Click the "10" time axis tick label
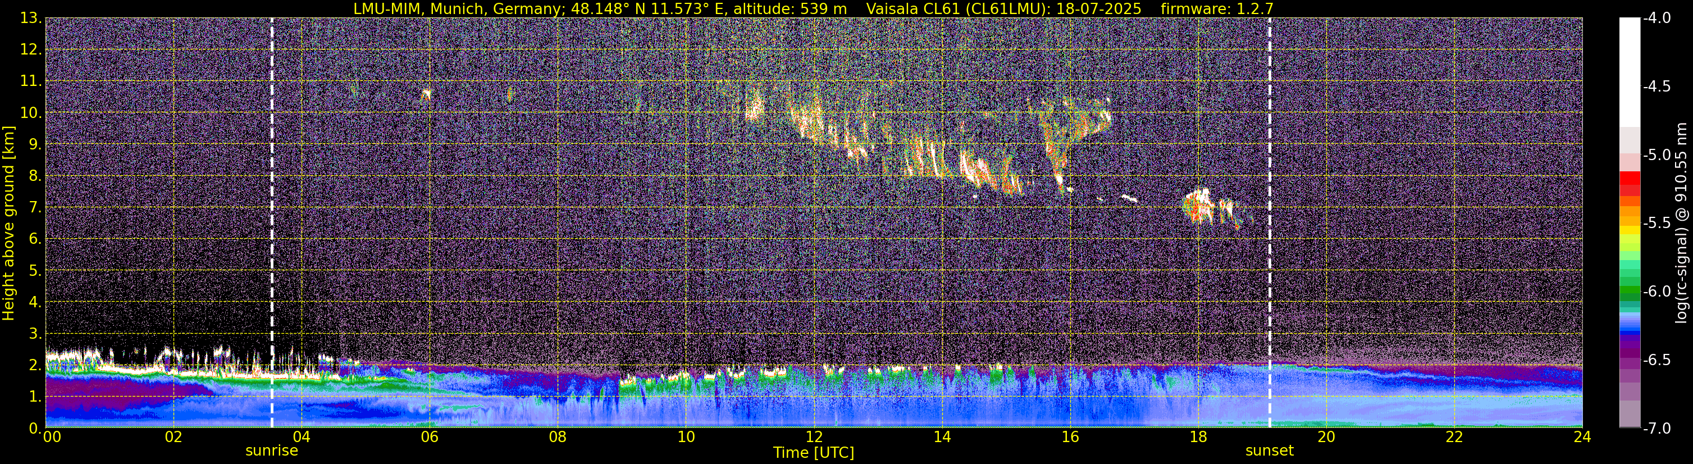This screenshot has width=1693, height=464. pos(686,437)
